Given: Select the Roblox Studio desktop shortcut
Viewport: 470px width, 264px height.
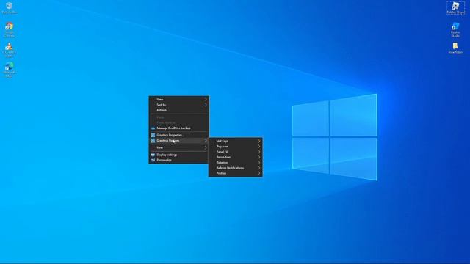Looking at the screenshot, I should 455,29.
